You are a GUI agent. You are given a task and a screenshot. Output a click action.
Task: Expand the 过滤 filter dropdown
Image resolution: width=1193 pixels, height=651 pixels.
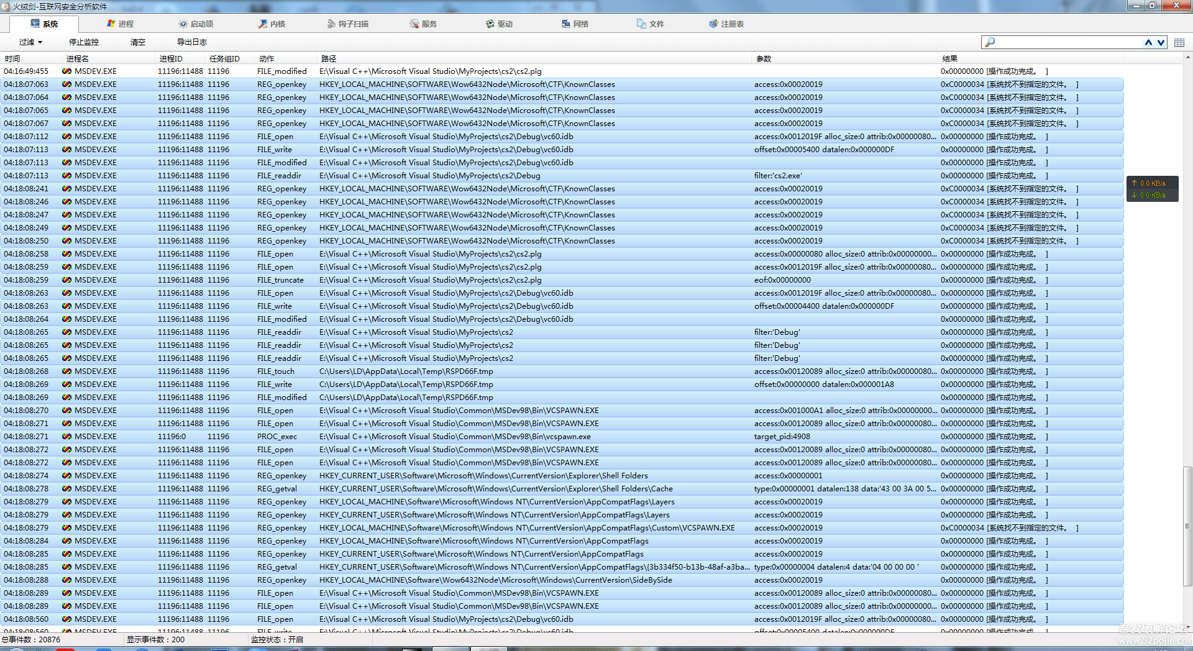click(30, 42)
